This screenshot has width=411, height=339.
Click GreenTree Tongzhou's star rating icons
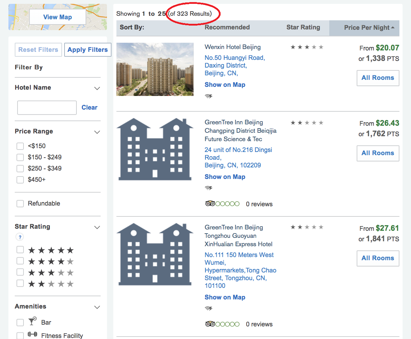click(307, 227)
